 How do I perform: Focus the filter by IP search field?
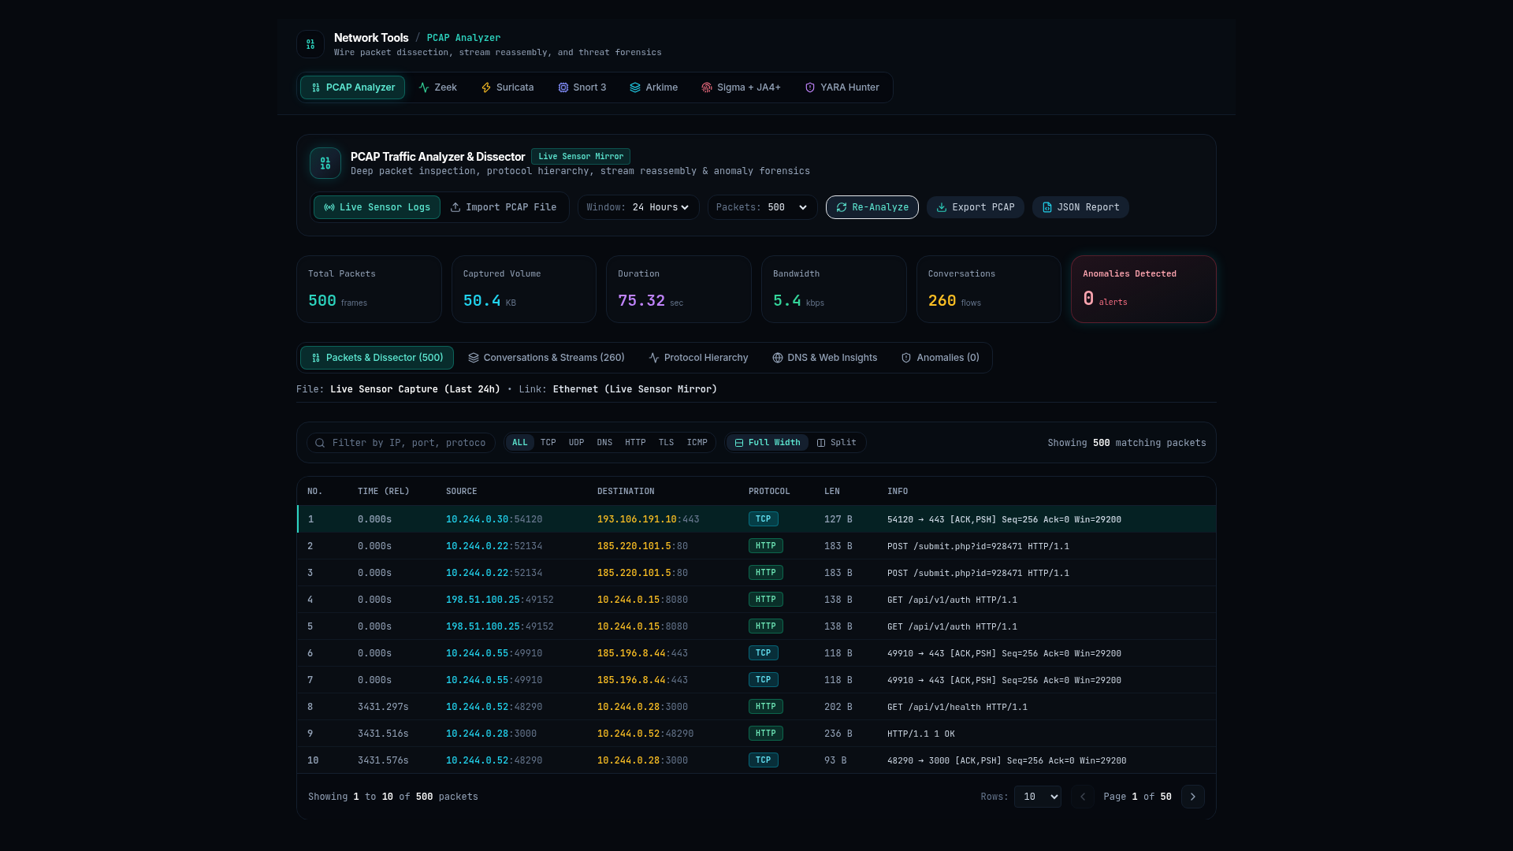coord(401,443)
